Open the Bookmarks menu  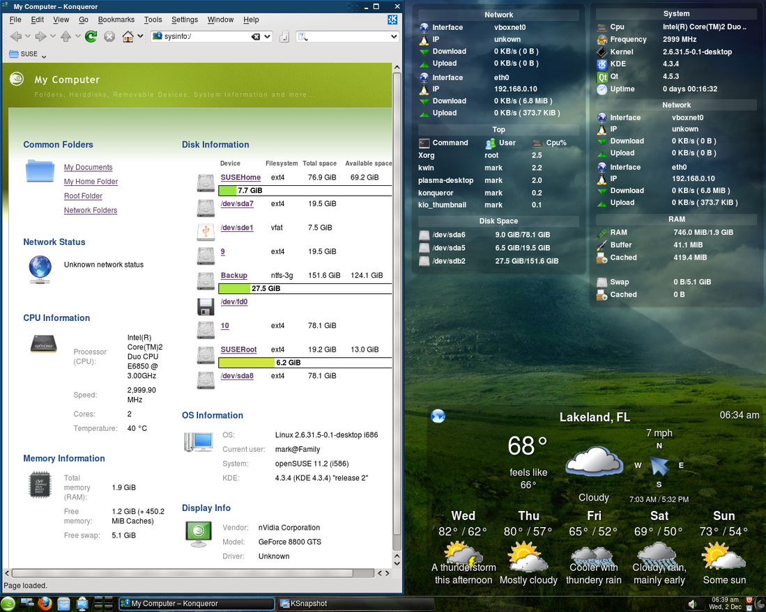tap(116, 19)
